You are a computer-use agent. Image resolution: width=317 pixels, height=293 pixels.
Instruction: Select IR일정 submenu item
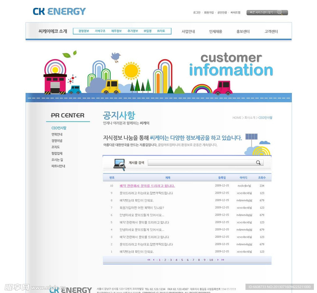point(148,31)
